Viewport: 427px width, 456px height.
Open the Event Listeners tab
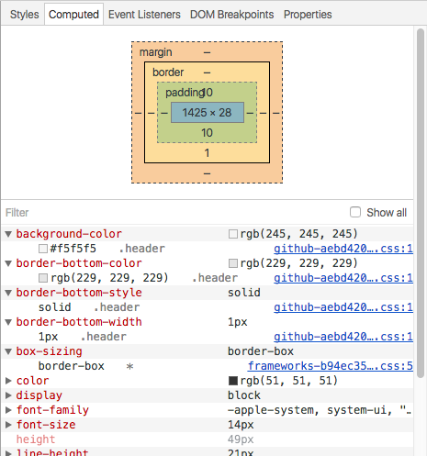144,15
